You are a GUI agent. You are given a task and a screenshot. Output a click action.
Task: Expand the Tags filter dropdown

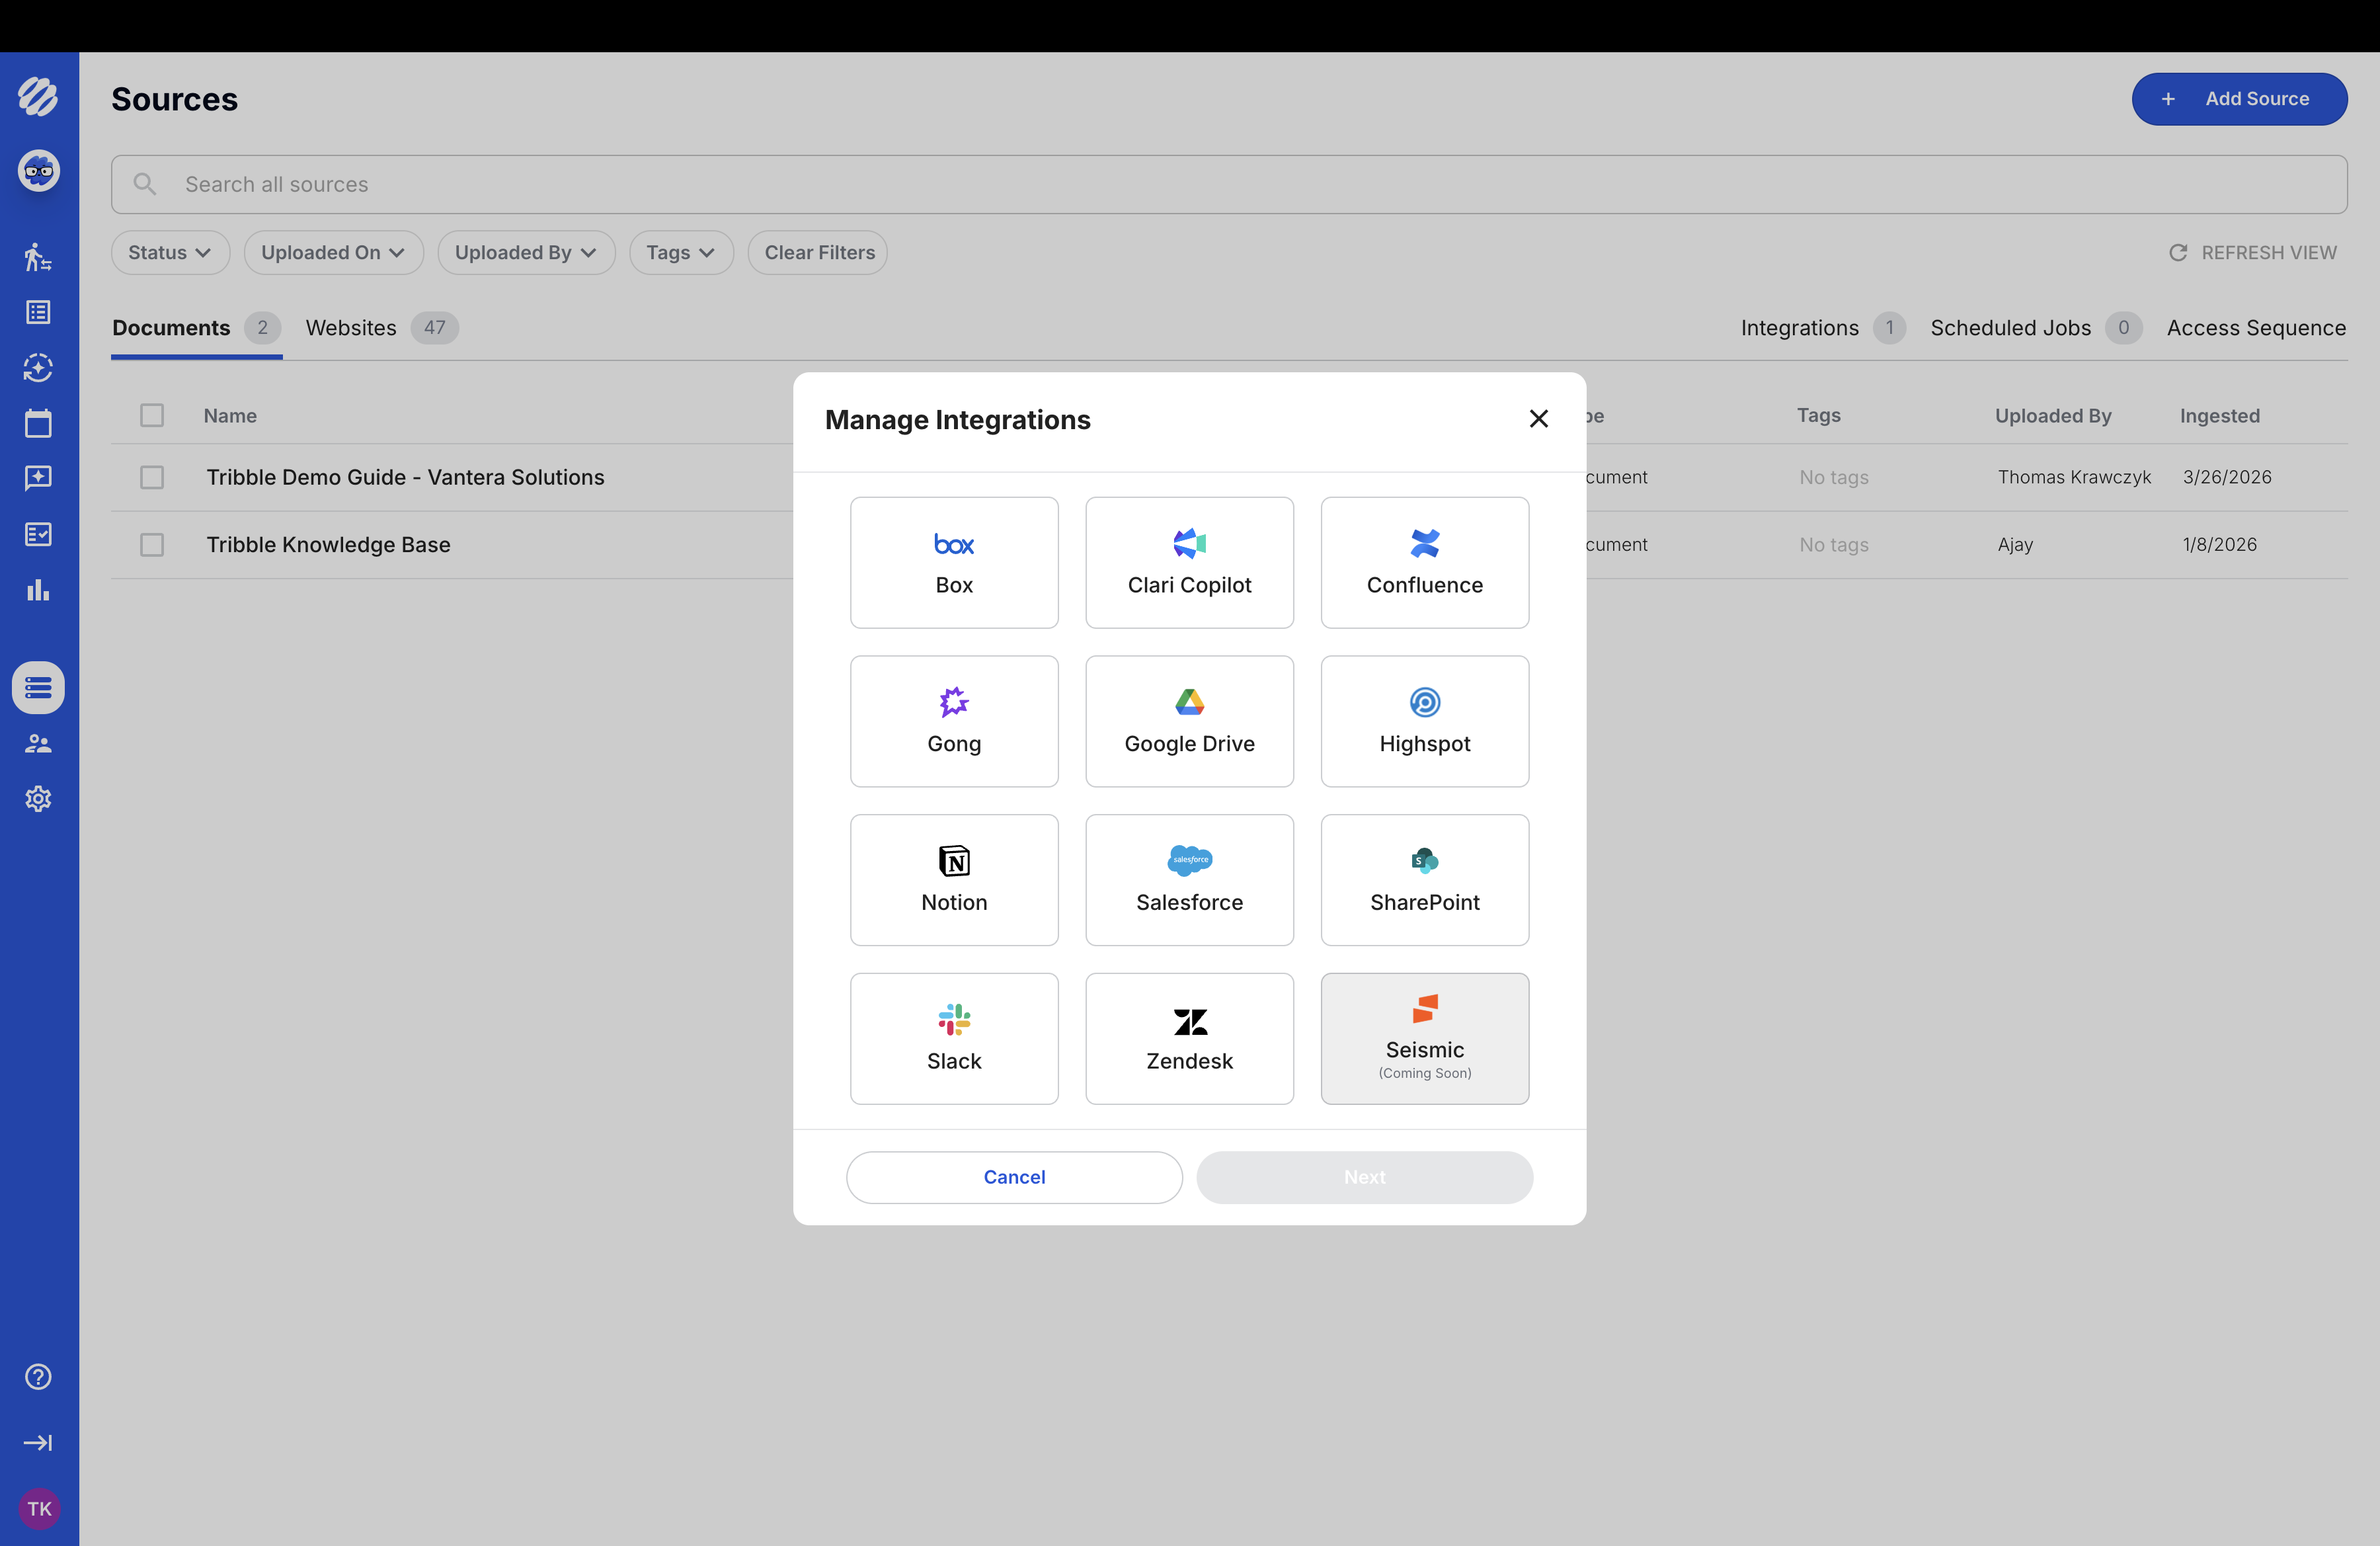[x=681, y=253]
